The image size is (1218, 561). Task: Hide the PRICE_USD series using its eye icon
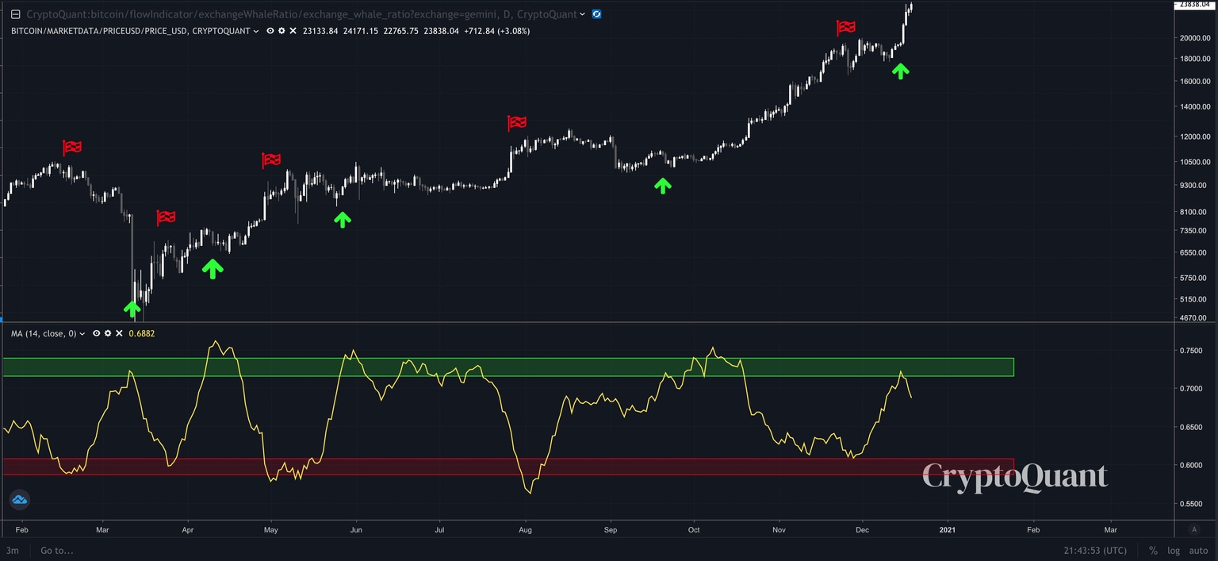(270, 31)
